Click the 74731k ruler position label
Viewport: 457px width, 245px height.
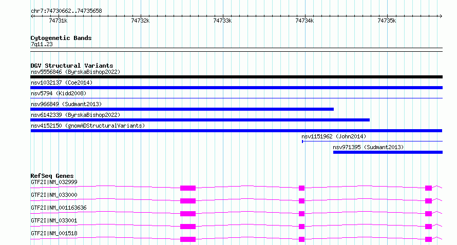(58, 21)
